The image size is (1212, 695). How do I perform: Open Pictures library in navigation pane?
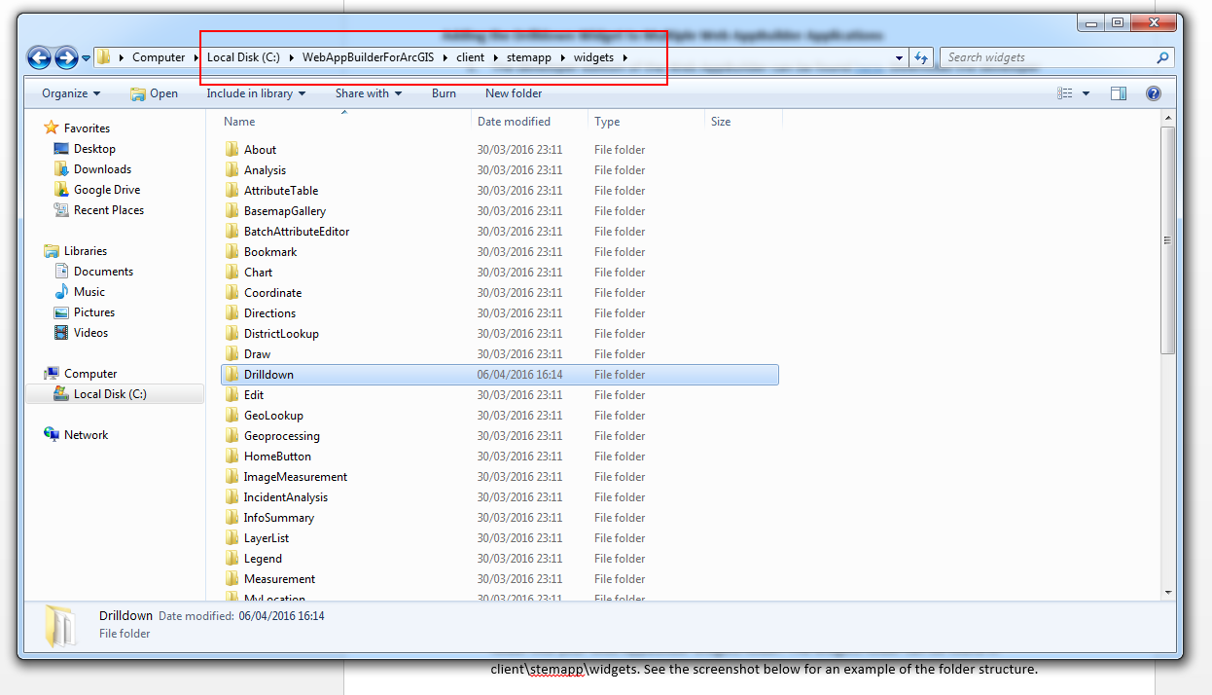click(94, 312)
